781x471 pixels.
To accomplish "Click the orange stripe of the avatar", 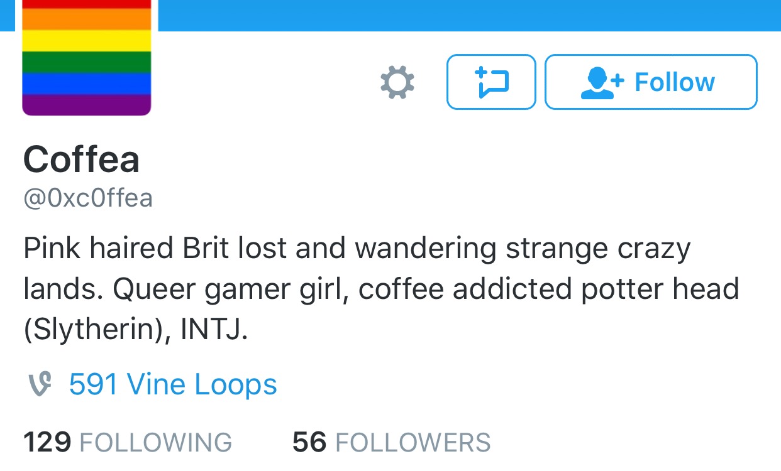I will (87, 19).
